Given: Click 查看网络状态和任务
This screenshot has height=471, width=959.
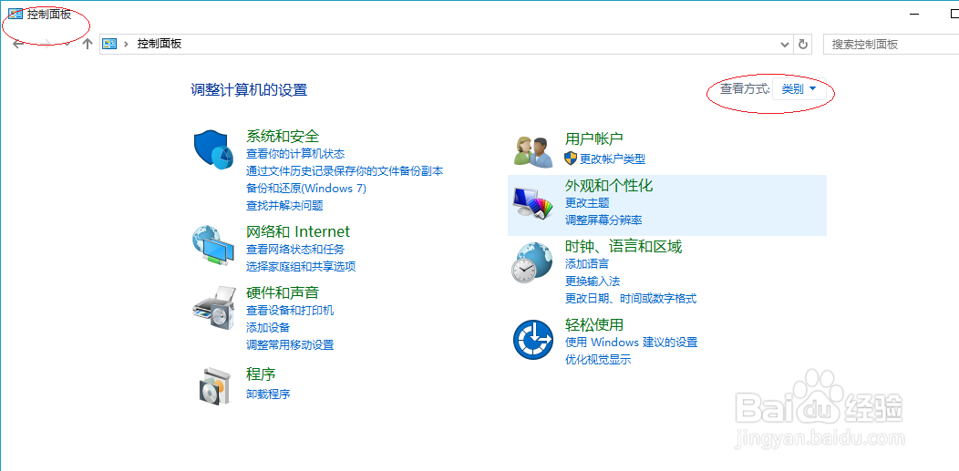Looking at the screenshot, I should tap(295, 250).
